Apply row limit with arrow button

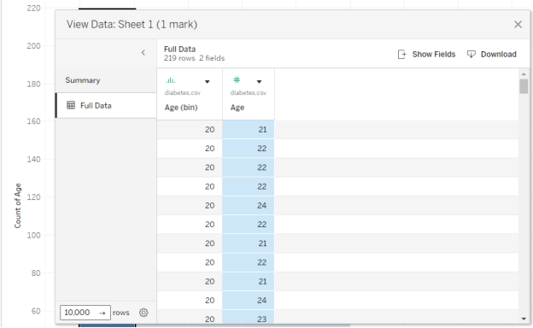pyautogui.click(x=102, y=313)
